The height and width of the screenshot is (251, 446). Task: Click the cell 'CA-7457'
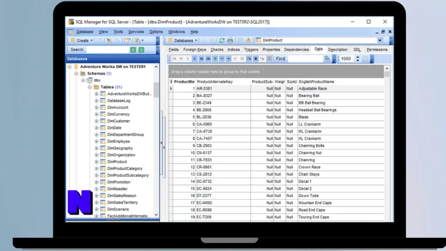(223, 139)
